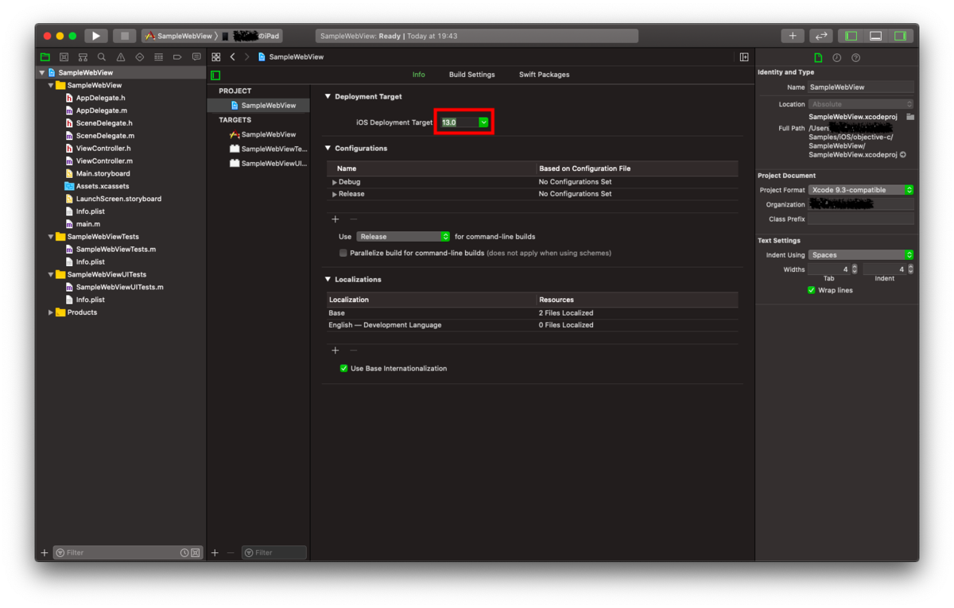
Task: Increment the Tab width stepper
Action: [854, 267]
